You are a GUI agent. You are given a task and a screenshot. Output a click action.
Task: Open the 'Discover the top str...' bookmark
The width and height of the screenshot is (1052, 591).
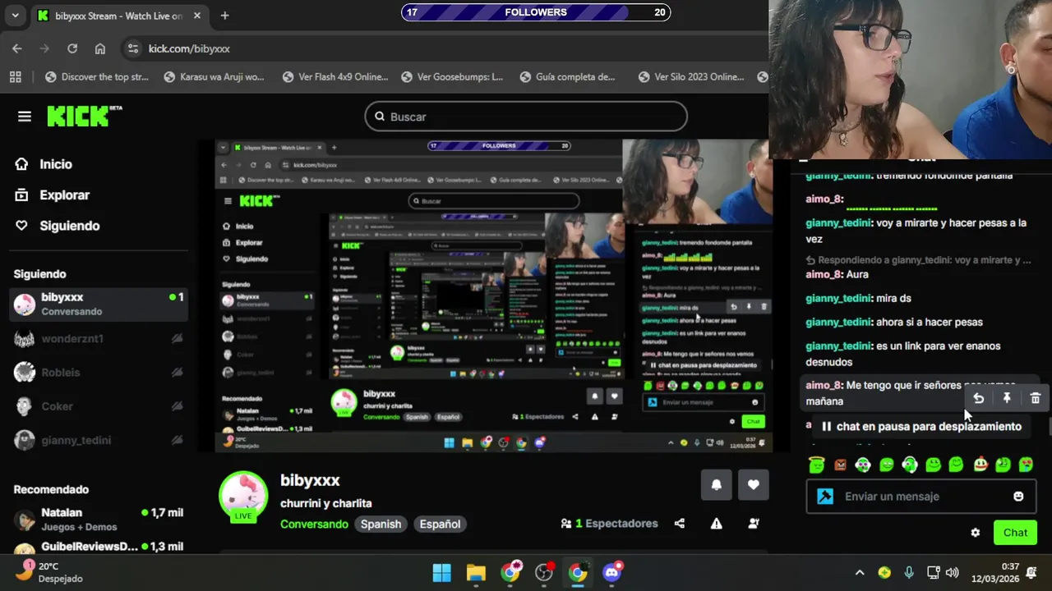[97, 77]
